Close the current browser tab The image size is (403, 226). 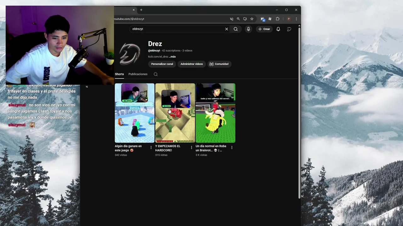click(133, 10)
